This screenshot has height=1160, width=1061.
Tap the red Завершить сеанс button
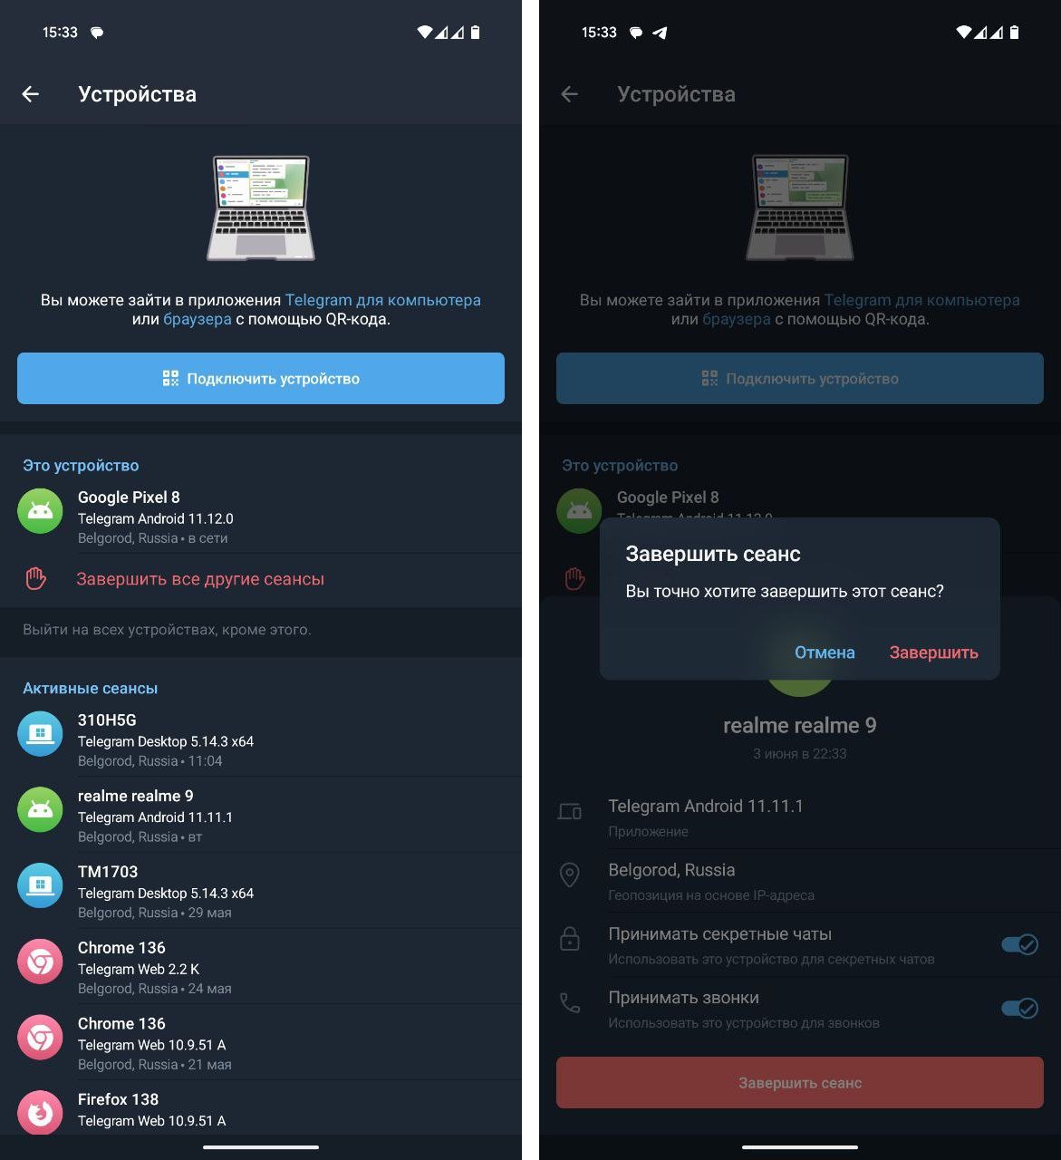coord(800,1082)
